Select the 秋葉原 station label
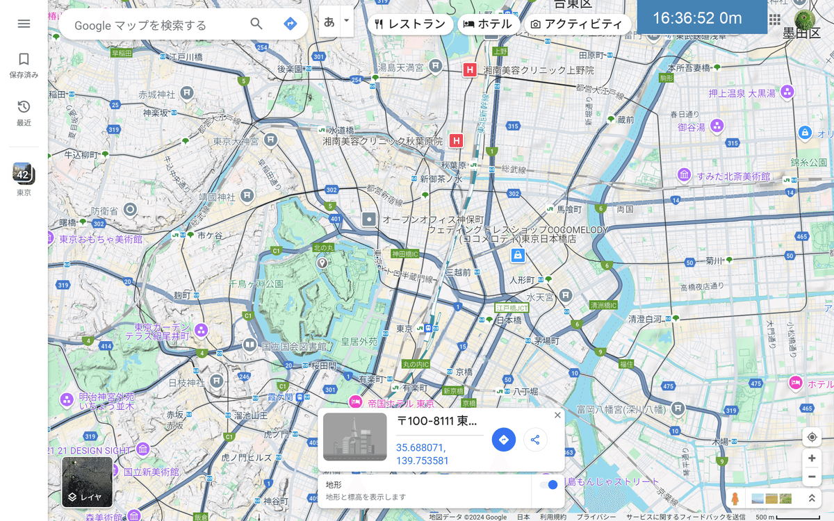The width and height of the screenshot is (834, 521). click(x=453, y=165)
